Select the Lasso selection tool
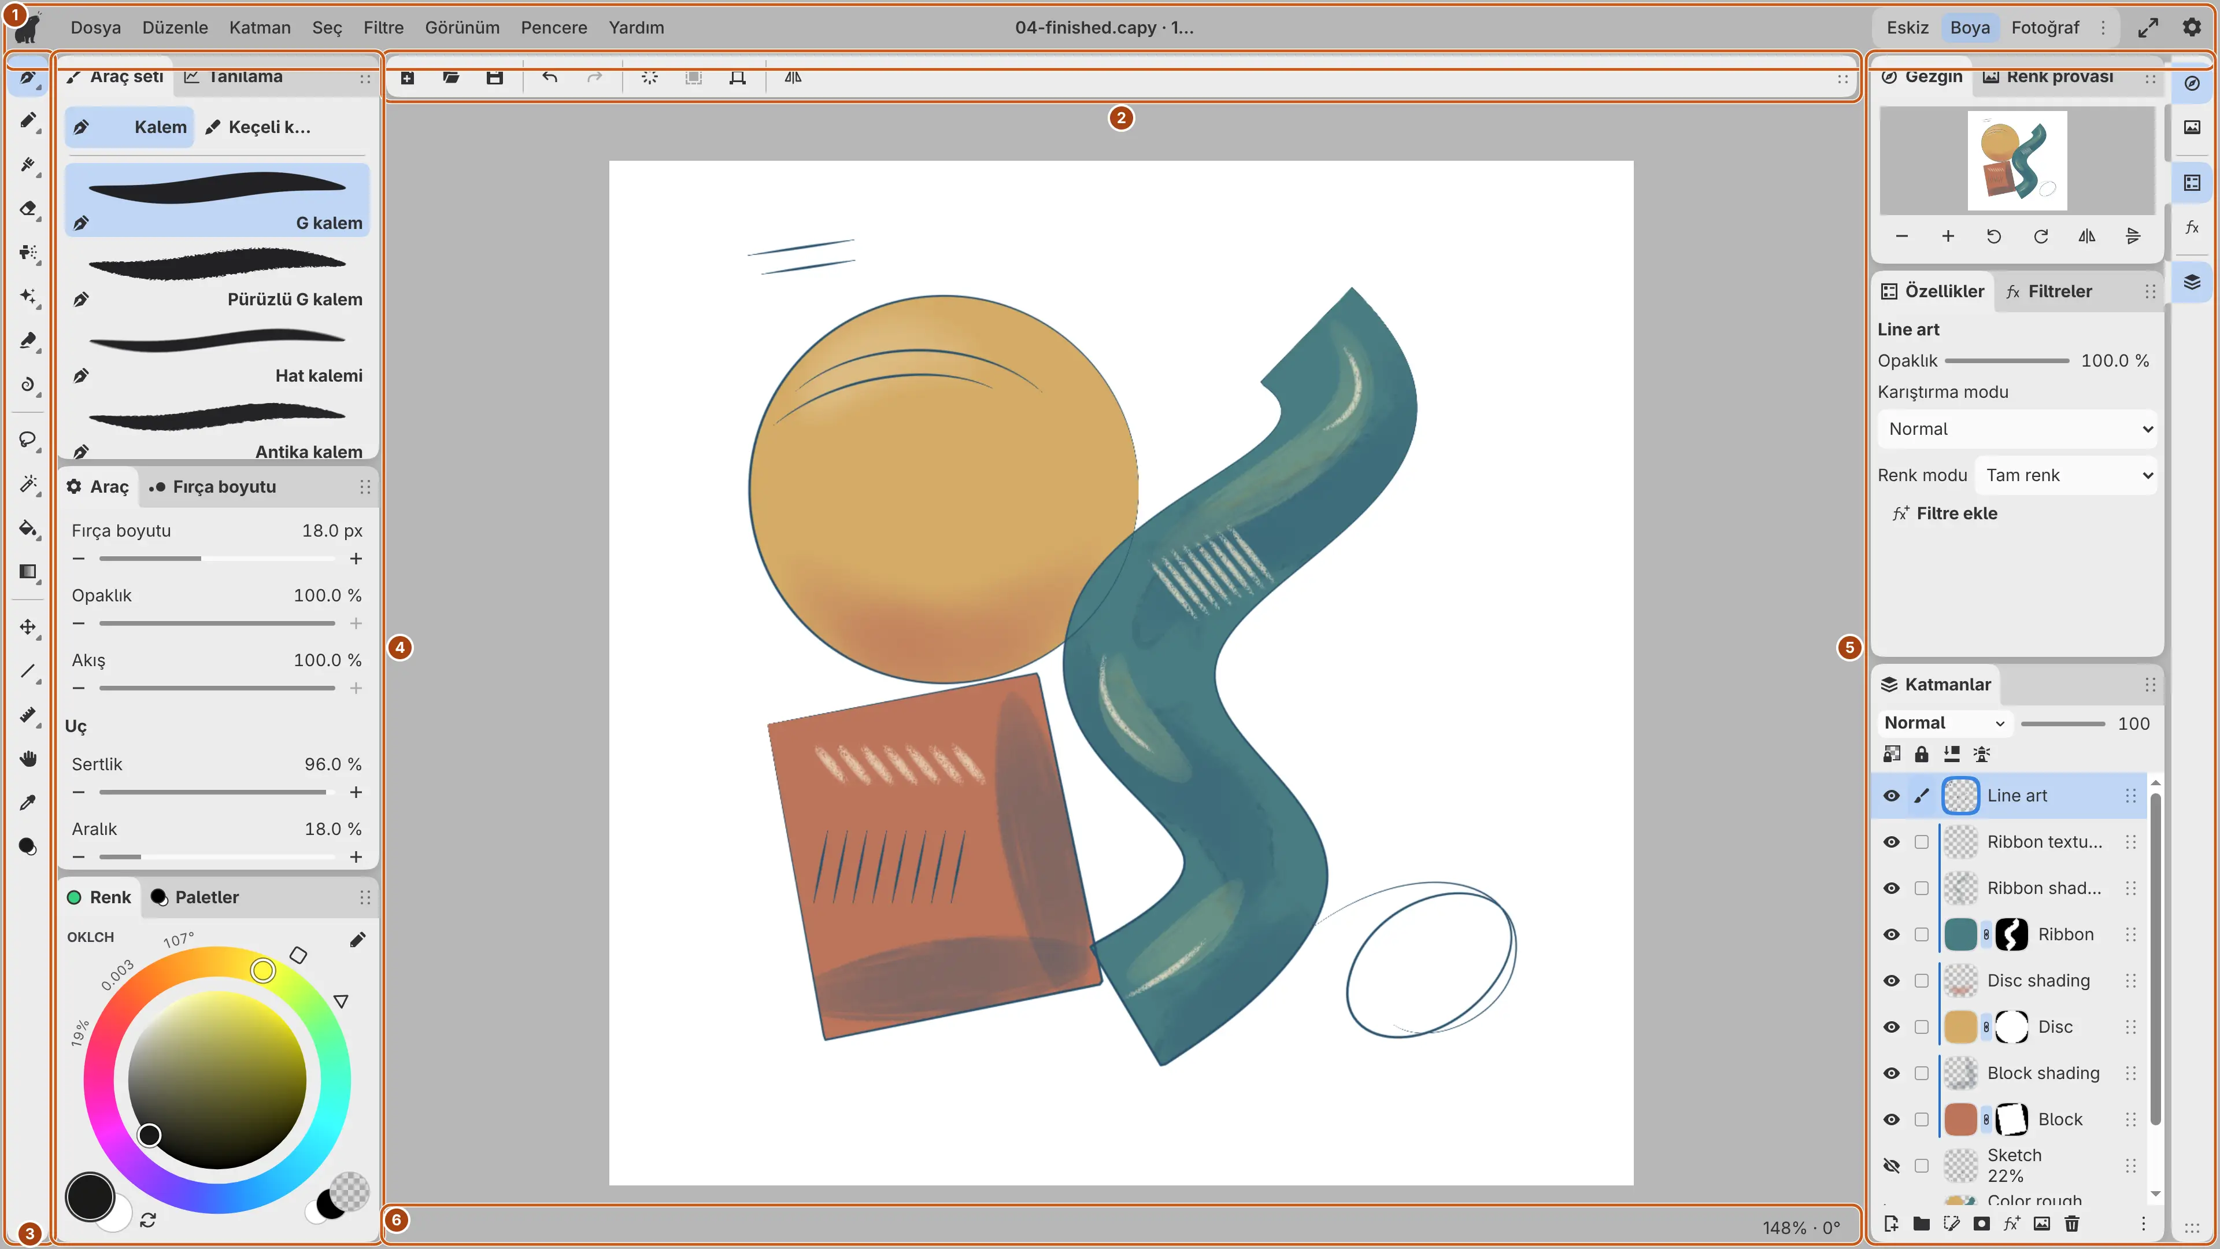 [28, 439]
